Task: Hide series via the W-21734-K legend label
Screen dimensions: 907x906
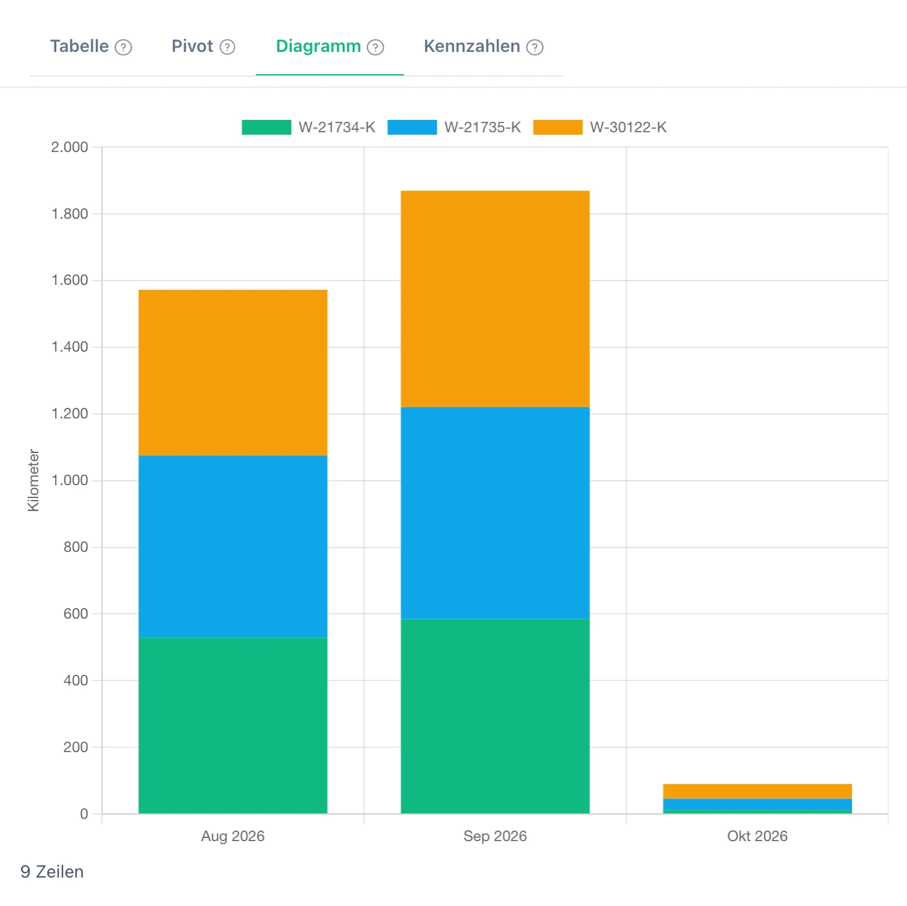Action: 337,127
